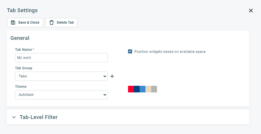Click the dark blue theme swatch
Viewport: 261px width, 134px height.
tap(137, 89)
